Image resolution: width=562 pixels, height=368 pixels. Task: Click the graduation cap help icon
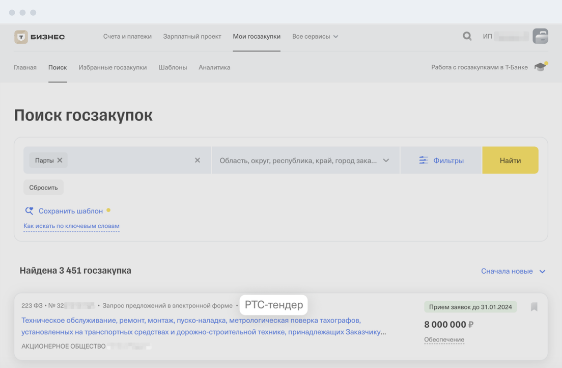[540, 67]
